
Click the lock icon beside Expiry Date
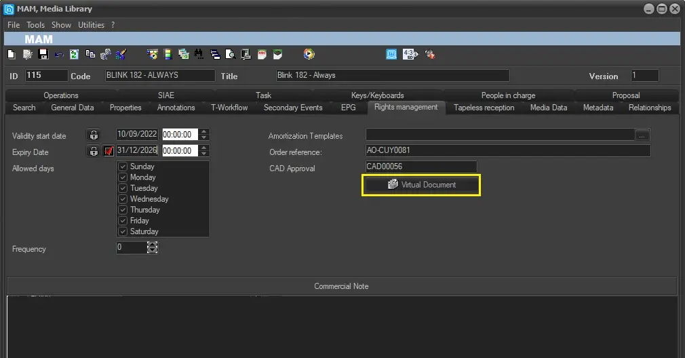[94, 151]
